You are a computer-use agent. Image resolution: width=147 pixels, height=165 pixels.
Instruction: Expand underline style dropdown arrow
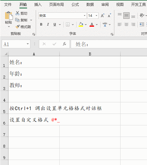pyautogui.click(x=60, y=24)
